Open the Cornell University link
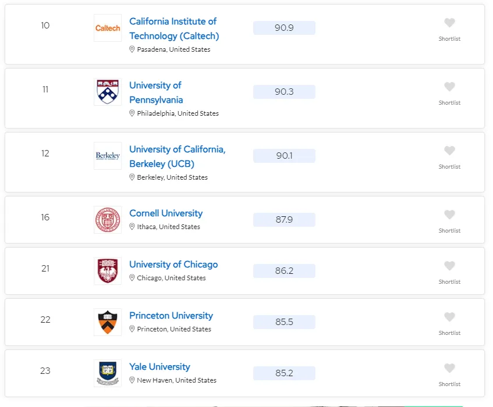The width and height of the screenshot is (493, 407). (166, 213)
